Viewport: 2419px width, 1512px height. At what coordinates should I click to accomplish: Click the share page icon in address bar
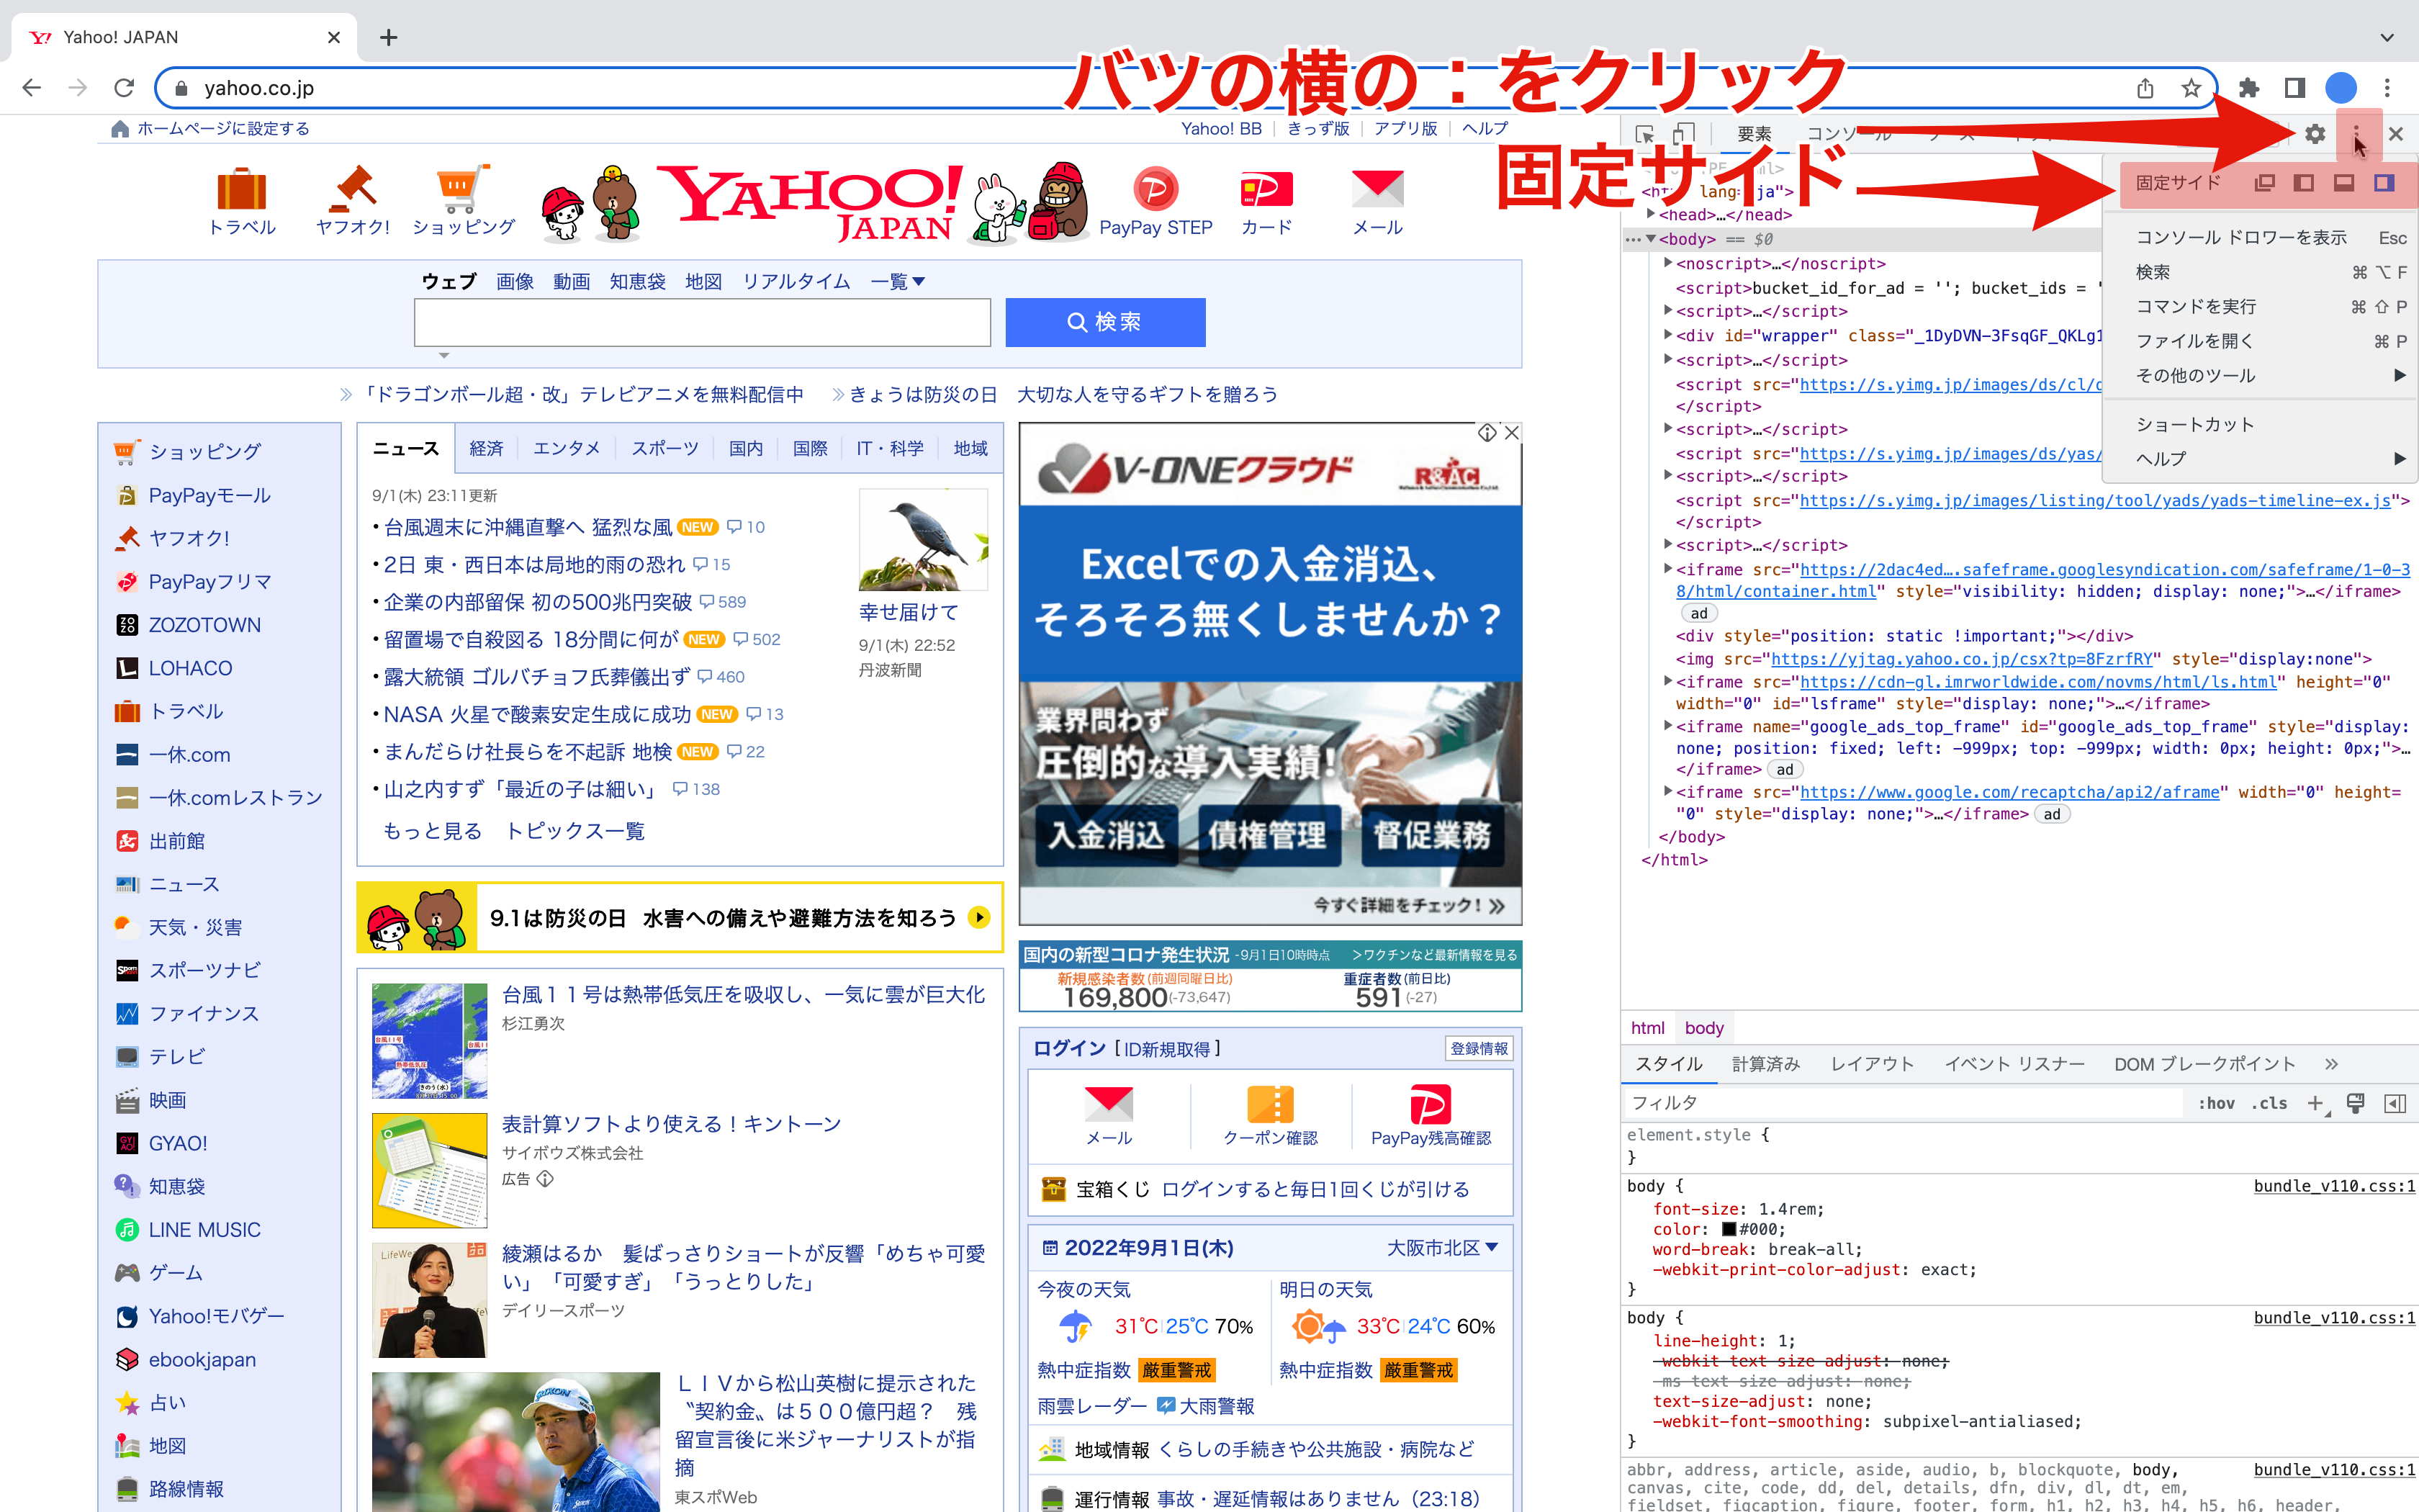pyautogui.click(x=2145, y=88)
